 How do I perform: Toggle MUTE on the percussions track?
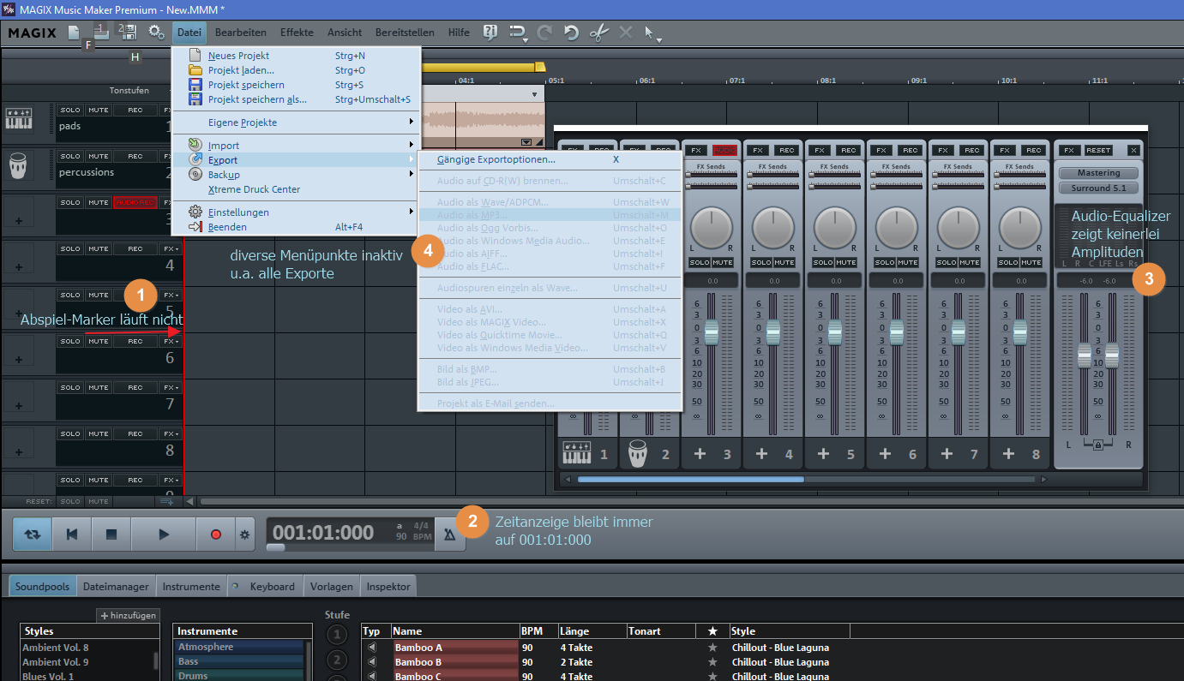[x=99, y=156]
